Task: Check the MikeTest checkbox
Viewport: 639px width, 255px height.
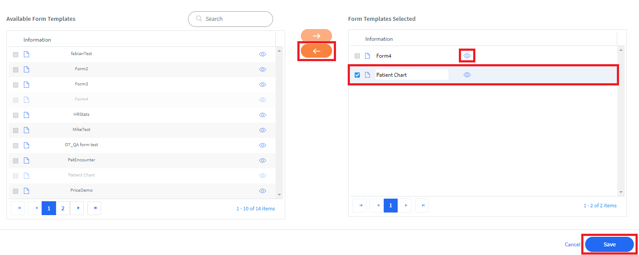Action: (x=16, y=131)
